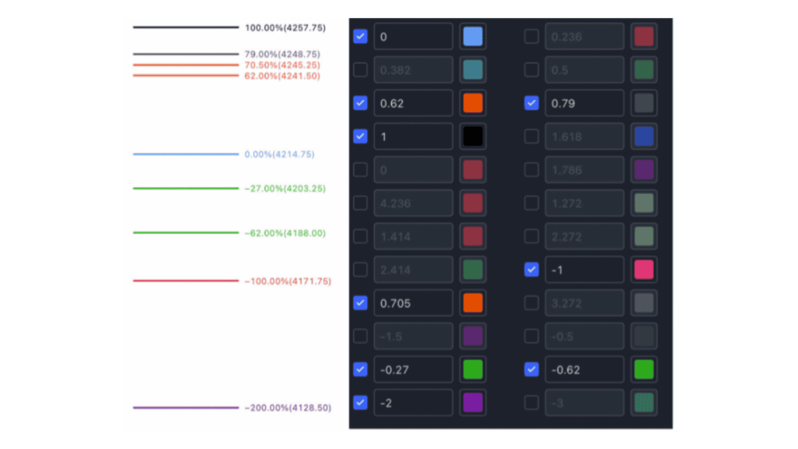
Task: Open the gray color swatch beside 0.79
Action: (x=644, y=103)
